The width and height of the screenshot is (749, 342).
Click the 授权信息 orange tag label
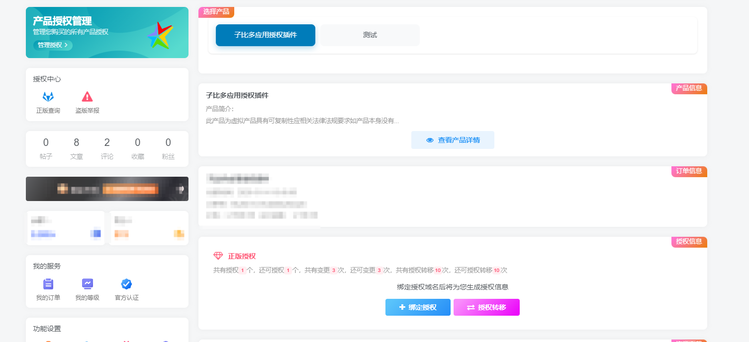688,242
